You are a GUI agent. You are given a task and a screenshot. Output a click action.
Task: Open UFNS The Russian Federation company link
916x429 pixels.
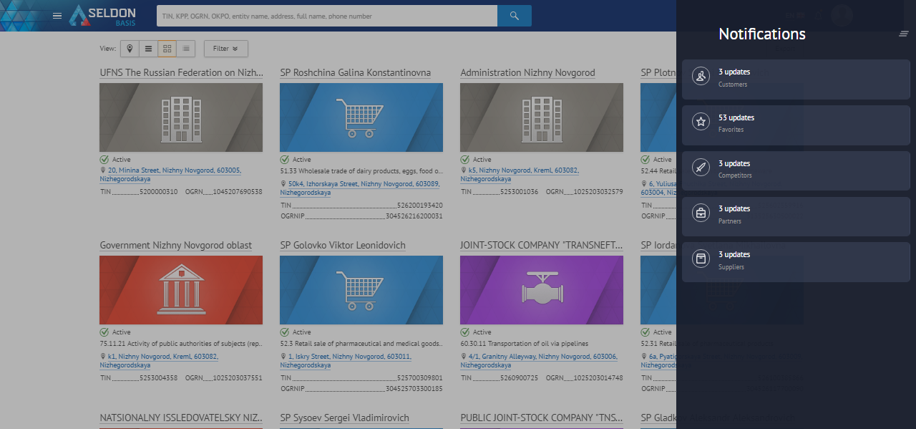click(x=181, y=73)
